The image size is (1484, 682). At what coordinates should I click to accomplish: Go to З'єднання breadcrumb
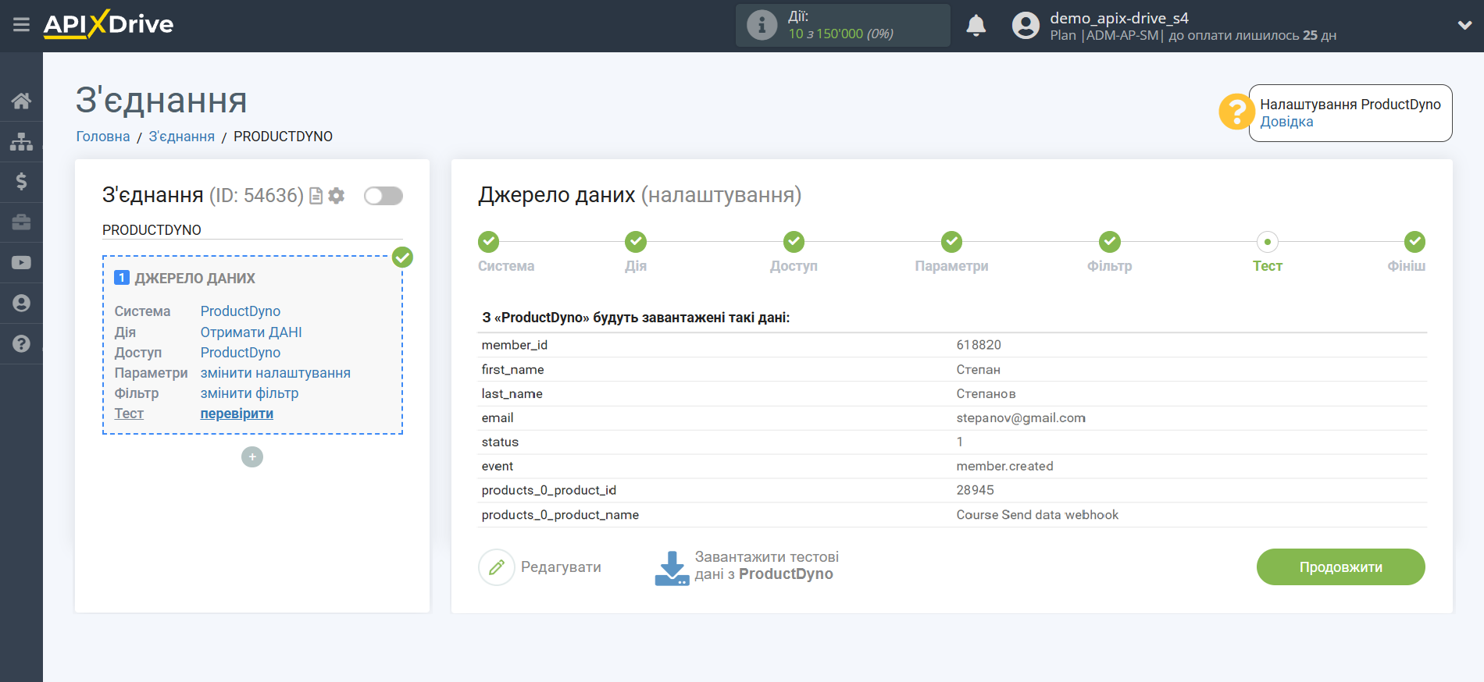click(x=182, y=137)
